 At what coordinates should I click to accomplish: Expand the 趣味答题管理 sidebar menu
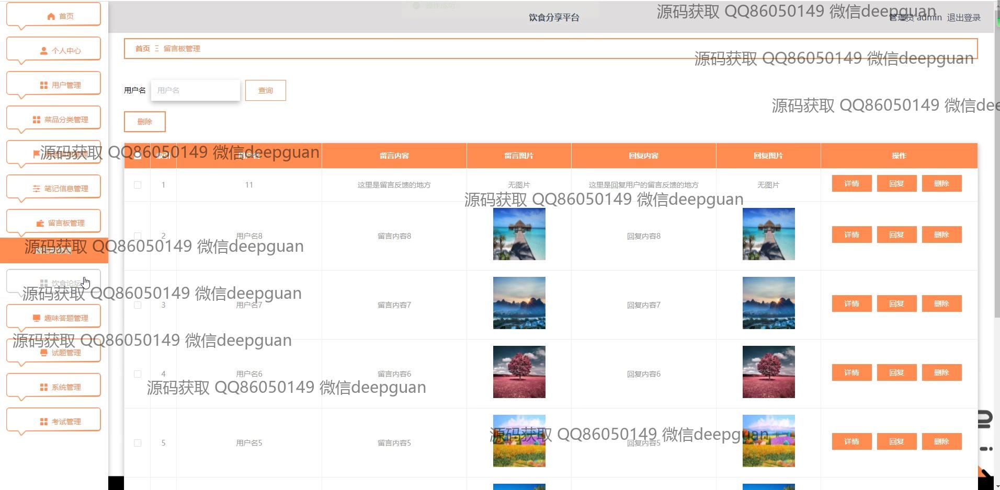[x=53, y=317]
